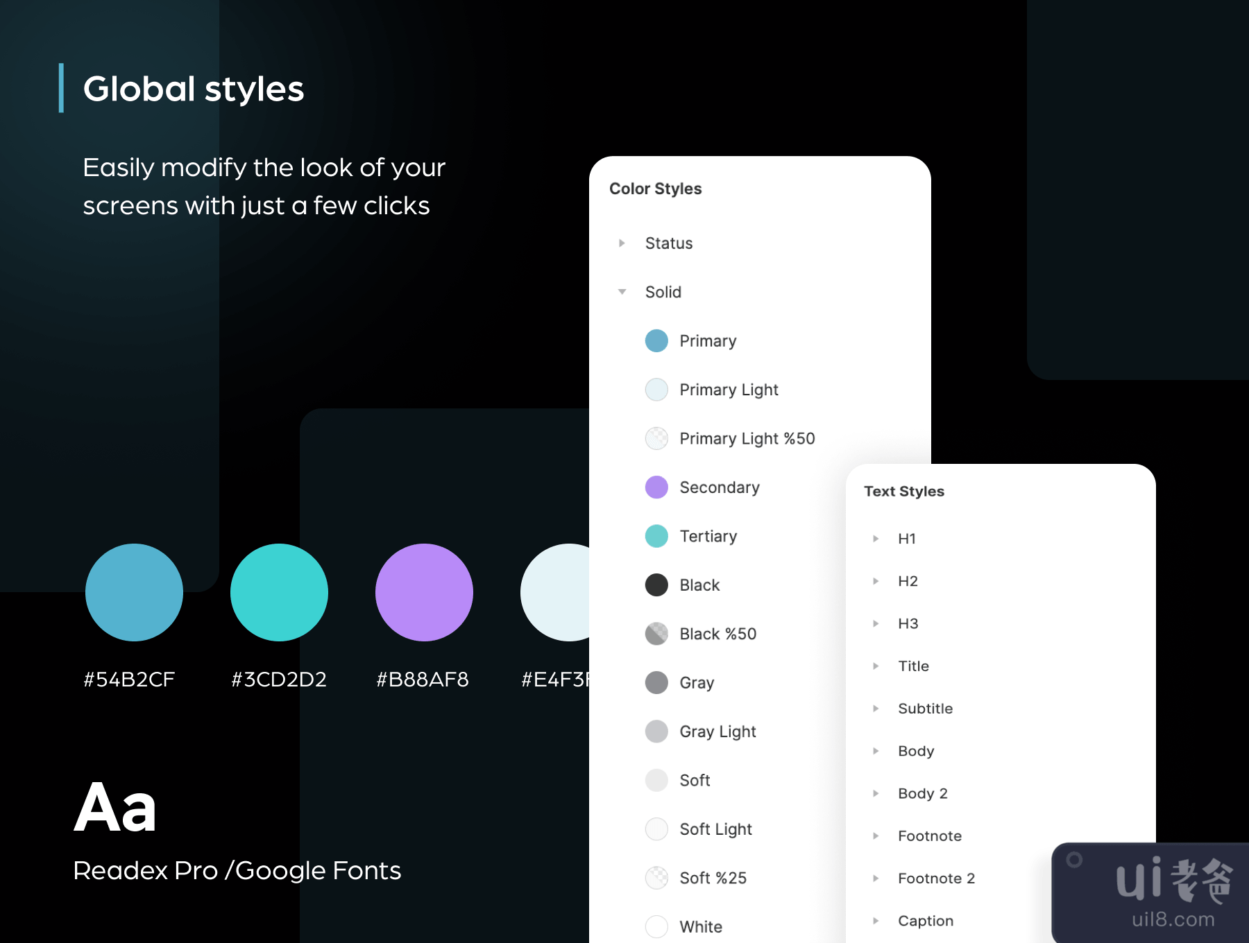Viewport: 1249px width, 943px height.
Task: Select the Tertiary teal color icon
Action: point(656,536)
